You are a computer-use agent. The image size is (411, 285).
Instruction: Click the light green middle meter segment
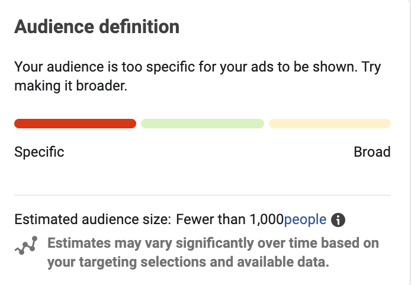[x=203, y=124]
